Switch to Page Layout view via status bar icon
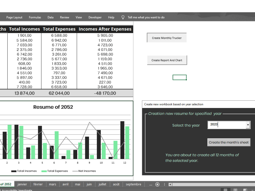 [x=235, y=190]
